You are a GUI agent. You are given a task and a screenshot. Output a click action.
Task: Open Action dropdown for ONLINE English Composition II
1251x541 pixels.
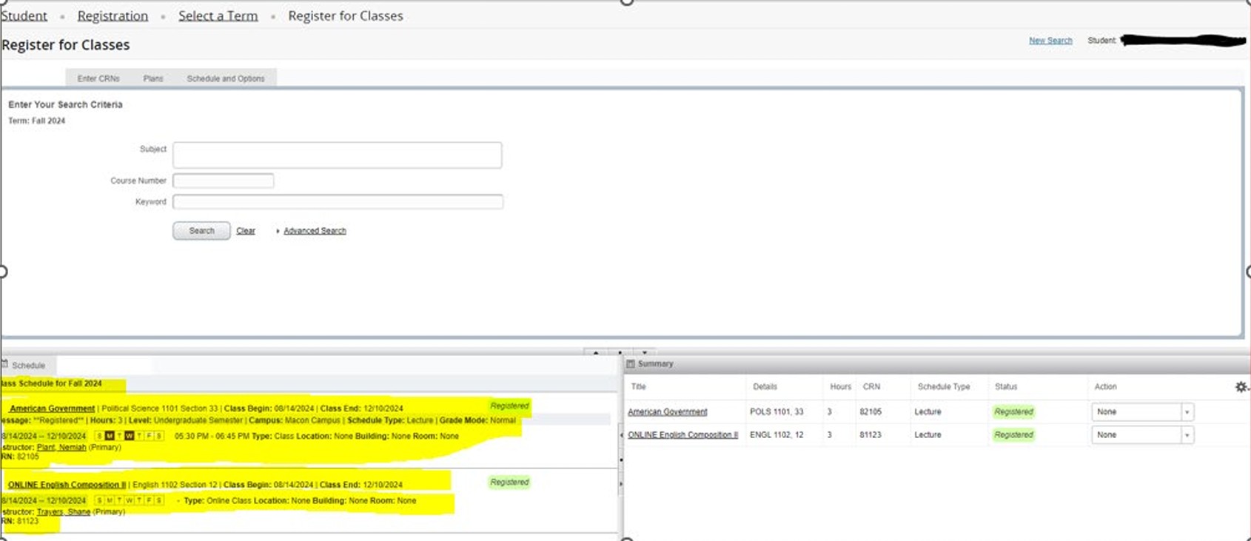click(x=1187, y=435)
